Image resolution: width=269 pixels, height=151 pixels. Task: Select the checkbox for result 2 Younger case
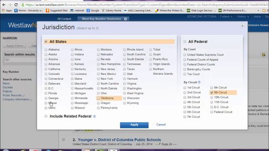tap(63, 139)
